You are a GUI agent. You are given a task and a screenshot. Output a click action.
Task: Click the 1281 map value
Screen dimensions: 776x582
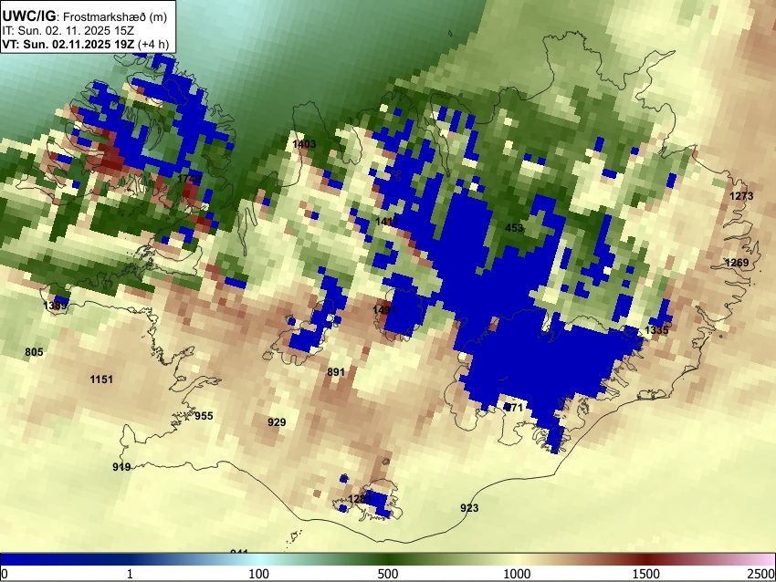click(360, 498)
